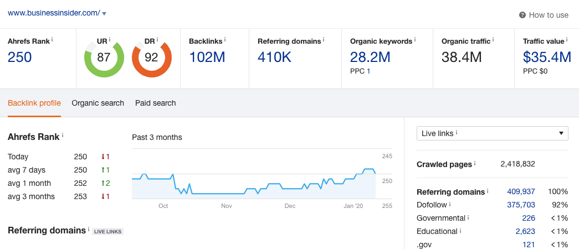Viewport: 579px width, 250px height.
Task: Click the info icon beside Educational
Action: point(460,230)
